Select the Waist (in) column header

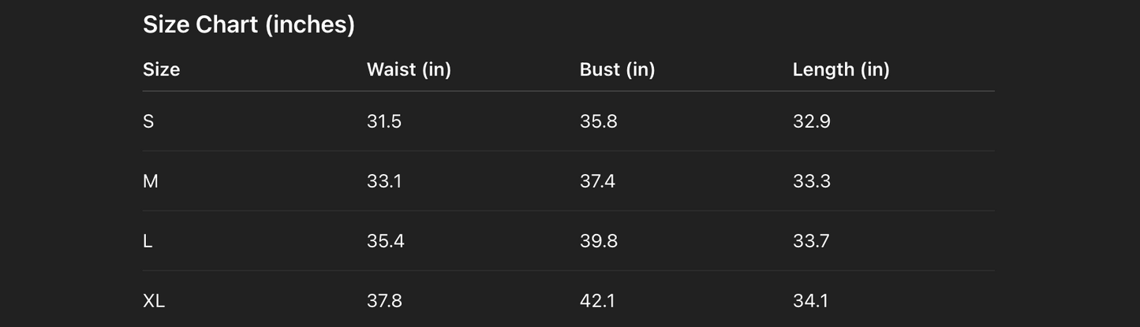[409, 69]
